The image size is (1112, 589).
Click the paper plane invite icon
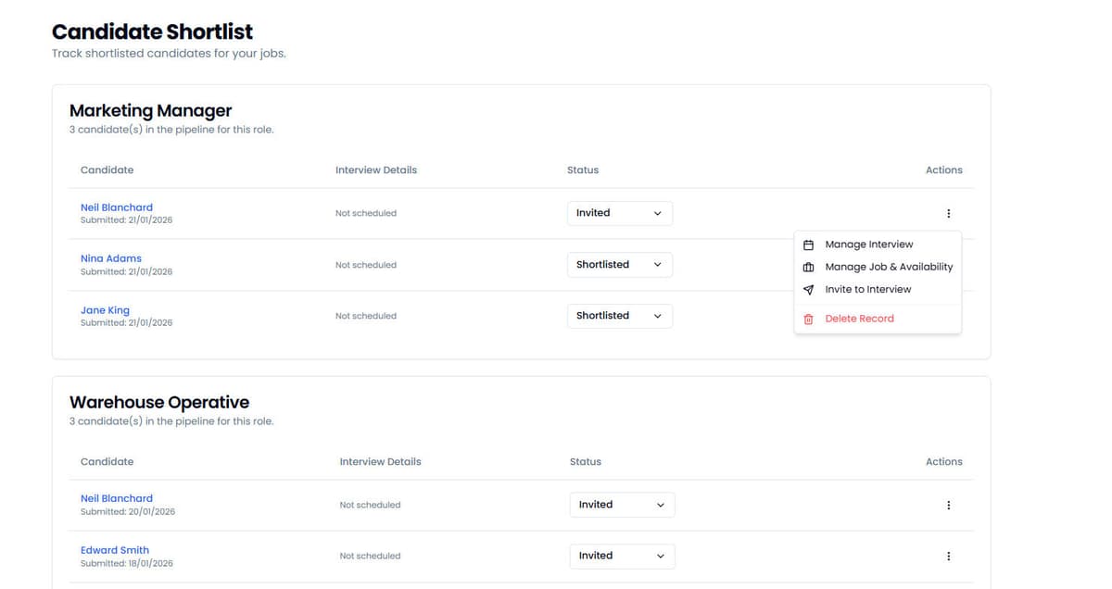(808, 290)
